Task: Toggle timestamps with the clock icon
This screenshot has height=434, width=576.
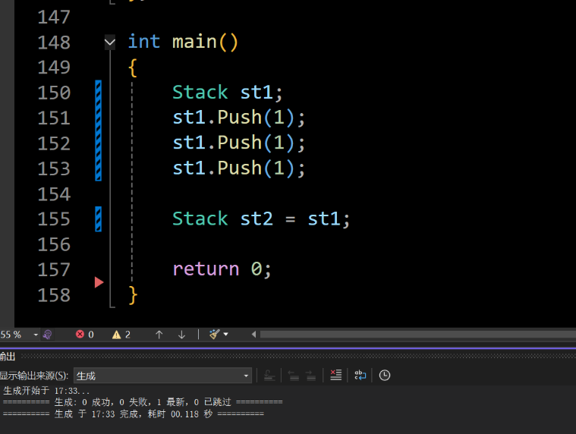Action: pos(385,376)
